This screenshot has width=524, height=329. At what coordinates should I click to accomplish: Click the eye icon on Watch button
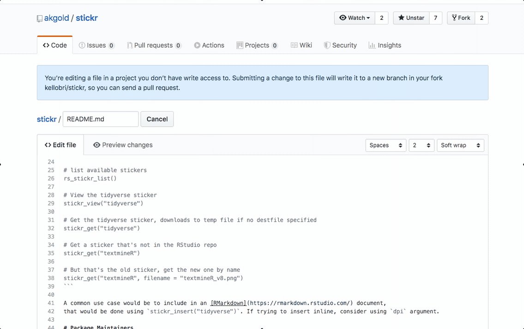click(x=343, y=18)
